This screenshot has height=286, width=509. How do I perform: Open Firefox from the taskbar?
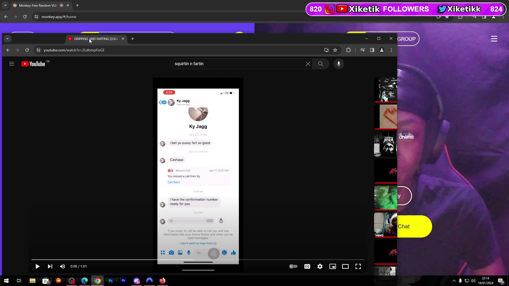coord(162,280)
